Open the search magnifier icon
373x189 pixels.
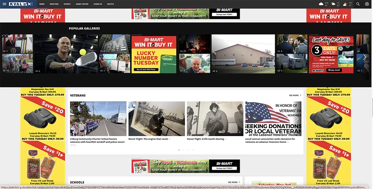coord(358,4)
